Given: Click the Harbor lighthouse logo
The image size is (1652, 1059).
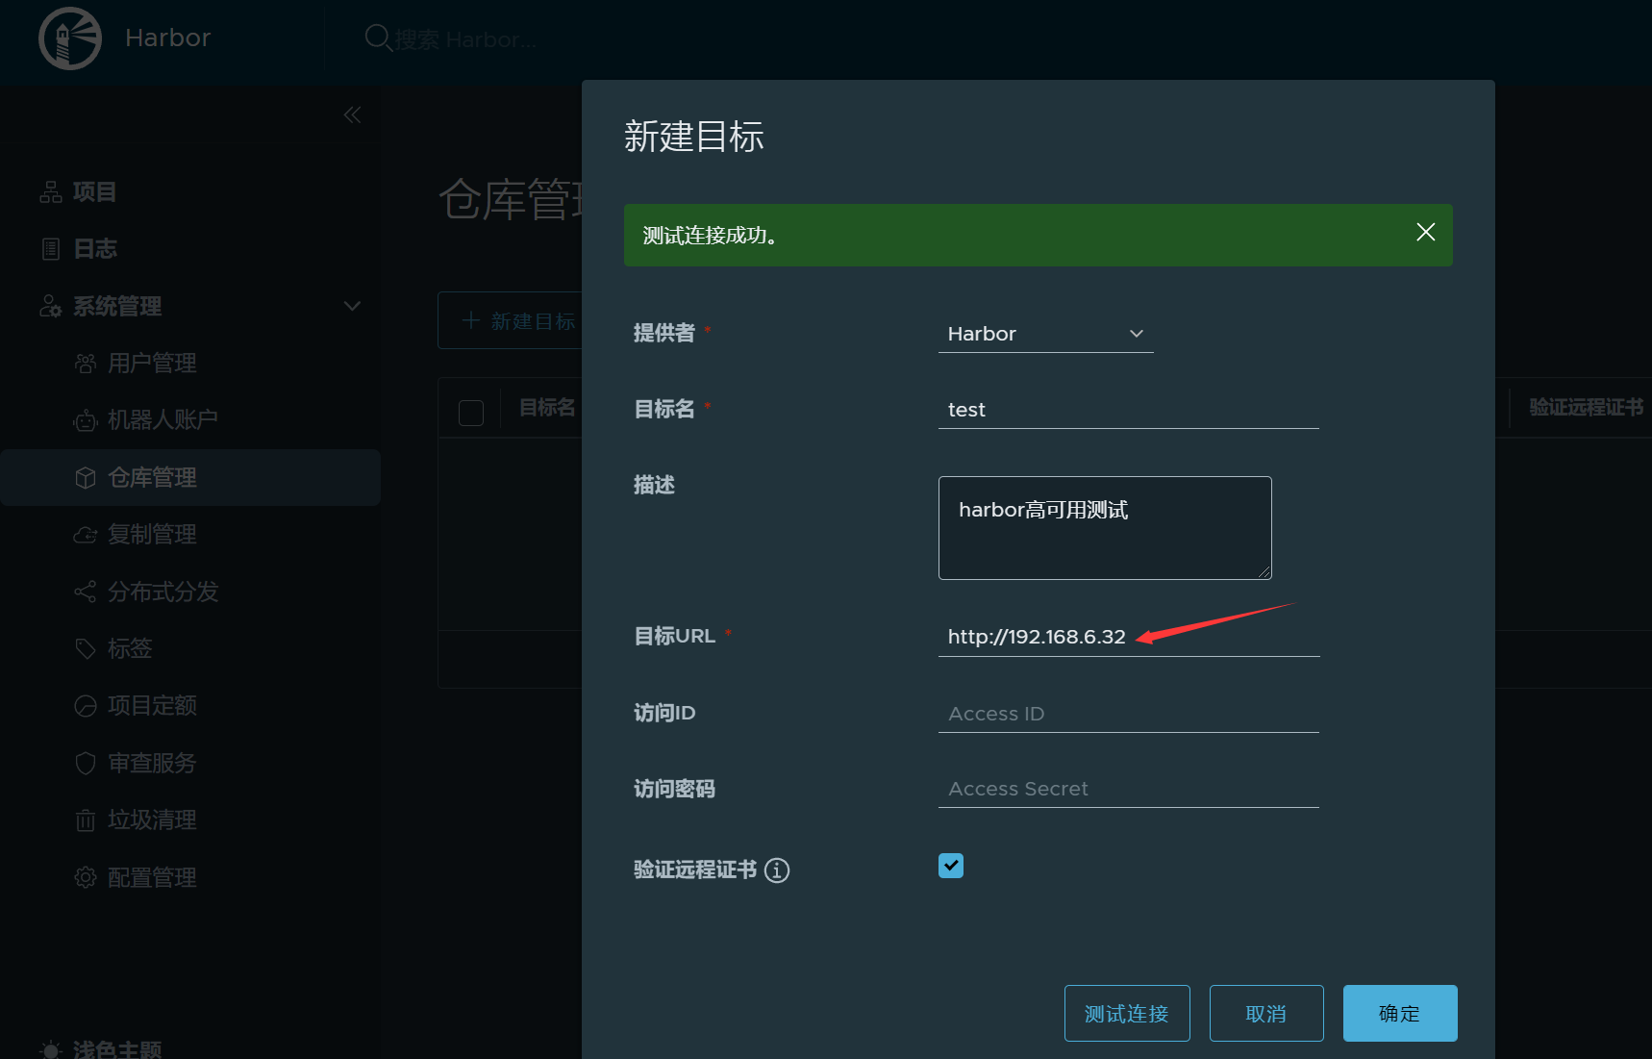Looking at the screenshot, I should tap(70, 38).
